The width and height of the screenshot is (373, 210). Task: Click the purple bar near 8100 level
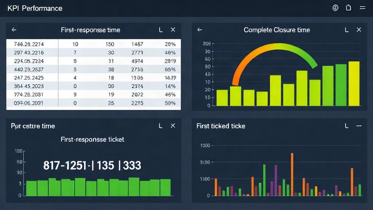click(x=276, y=180)
